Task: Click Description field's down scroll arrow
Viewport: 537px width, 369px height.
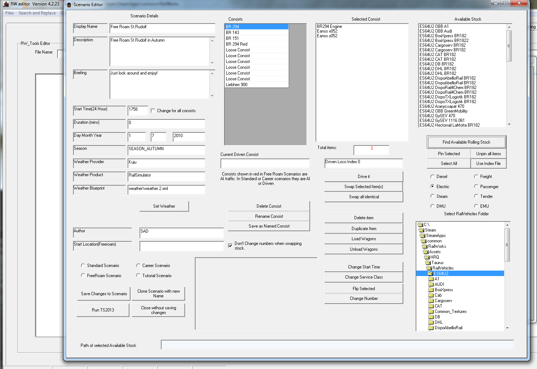Action: click(x=212, y=63)
